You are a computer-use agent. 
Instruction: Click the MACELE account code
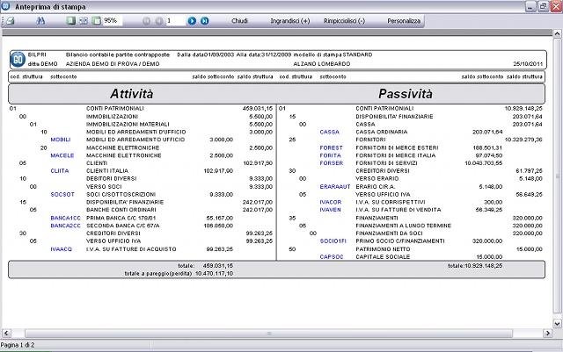[62, 155]
